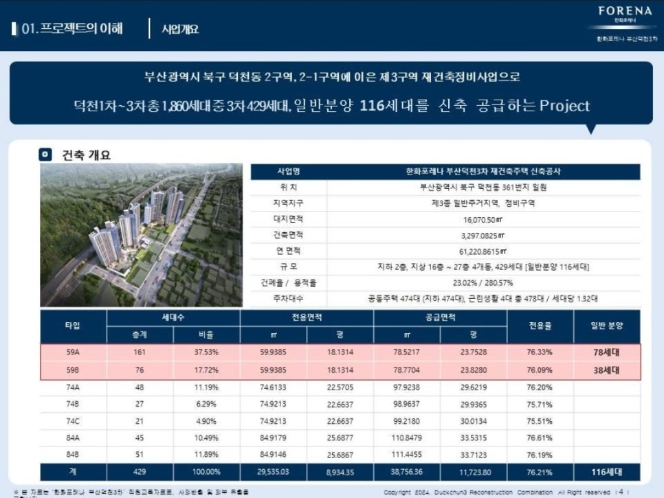Click the '3,297.0825㎡' building area value
Viewport: 664px width, 498px height.
point(483,236)
